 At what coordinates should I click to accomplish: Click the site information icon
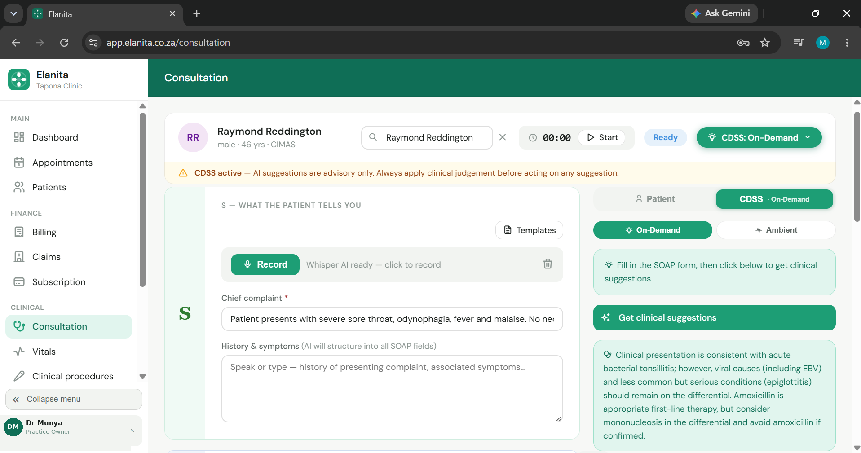click(93, 43)
